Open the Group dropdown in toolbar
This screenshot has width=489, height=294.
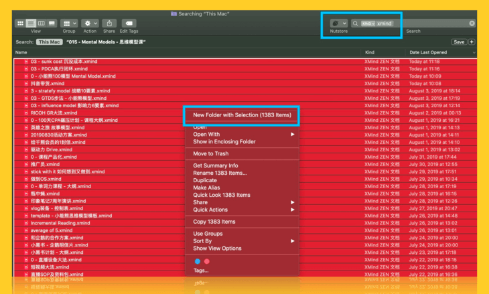tap(69, 23)
